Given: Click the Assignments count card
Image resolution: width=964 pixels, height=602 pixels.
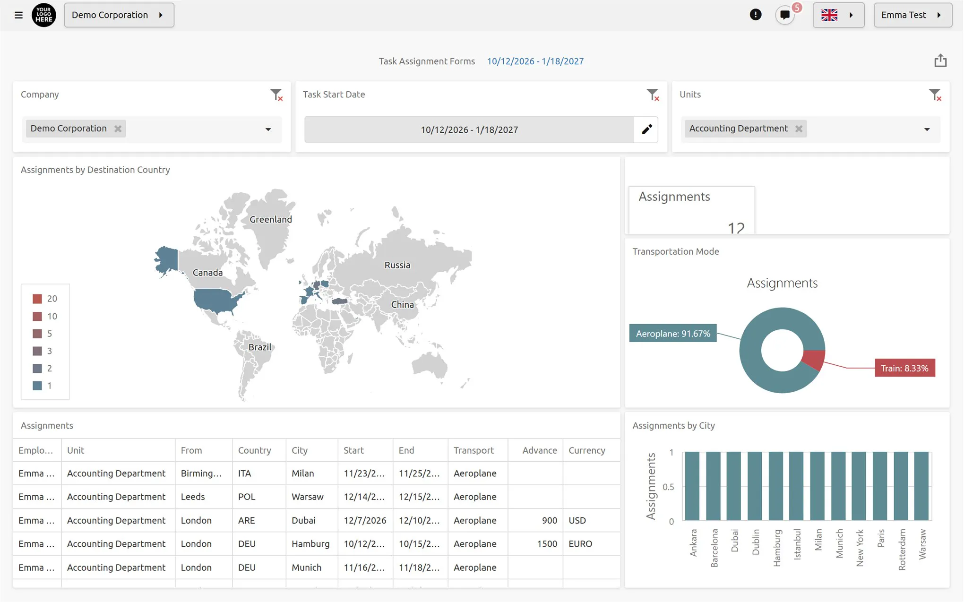Looking at the screenshot, I should pos(691,210).
